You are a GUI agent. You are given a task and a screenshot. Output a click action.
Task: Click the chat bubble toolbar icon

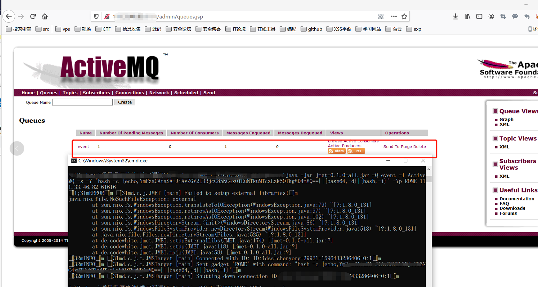515,17
